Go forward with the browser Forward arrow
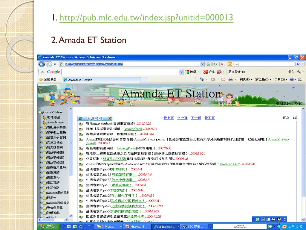 tap(49, 64)
